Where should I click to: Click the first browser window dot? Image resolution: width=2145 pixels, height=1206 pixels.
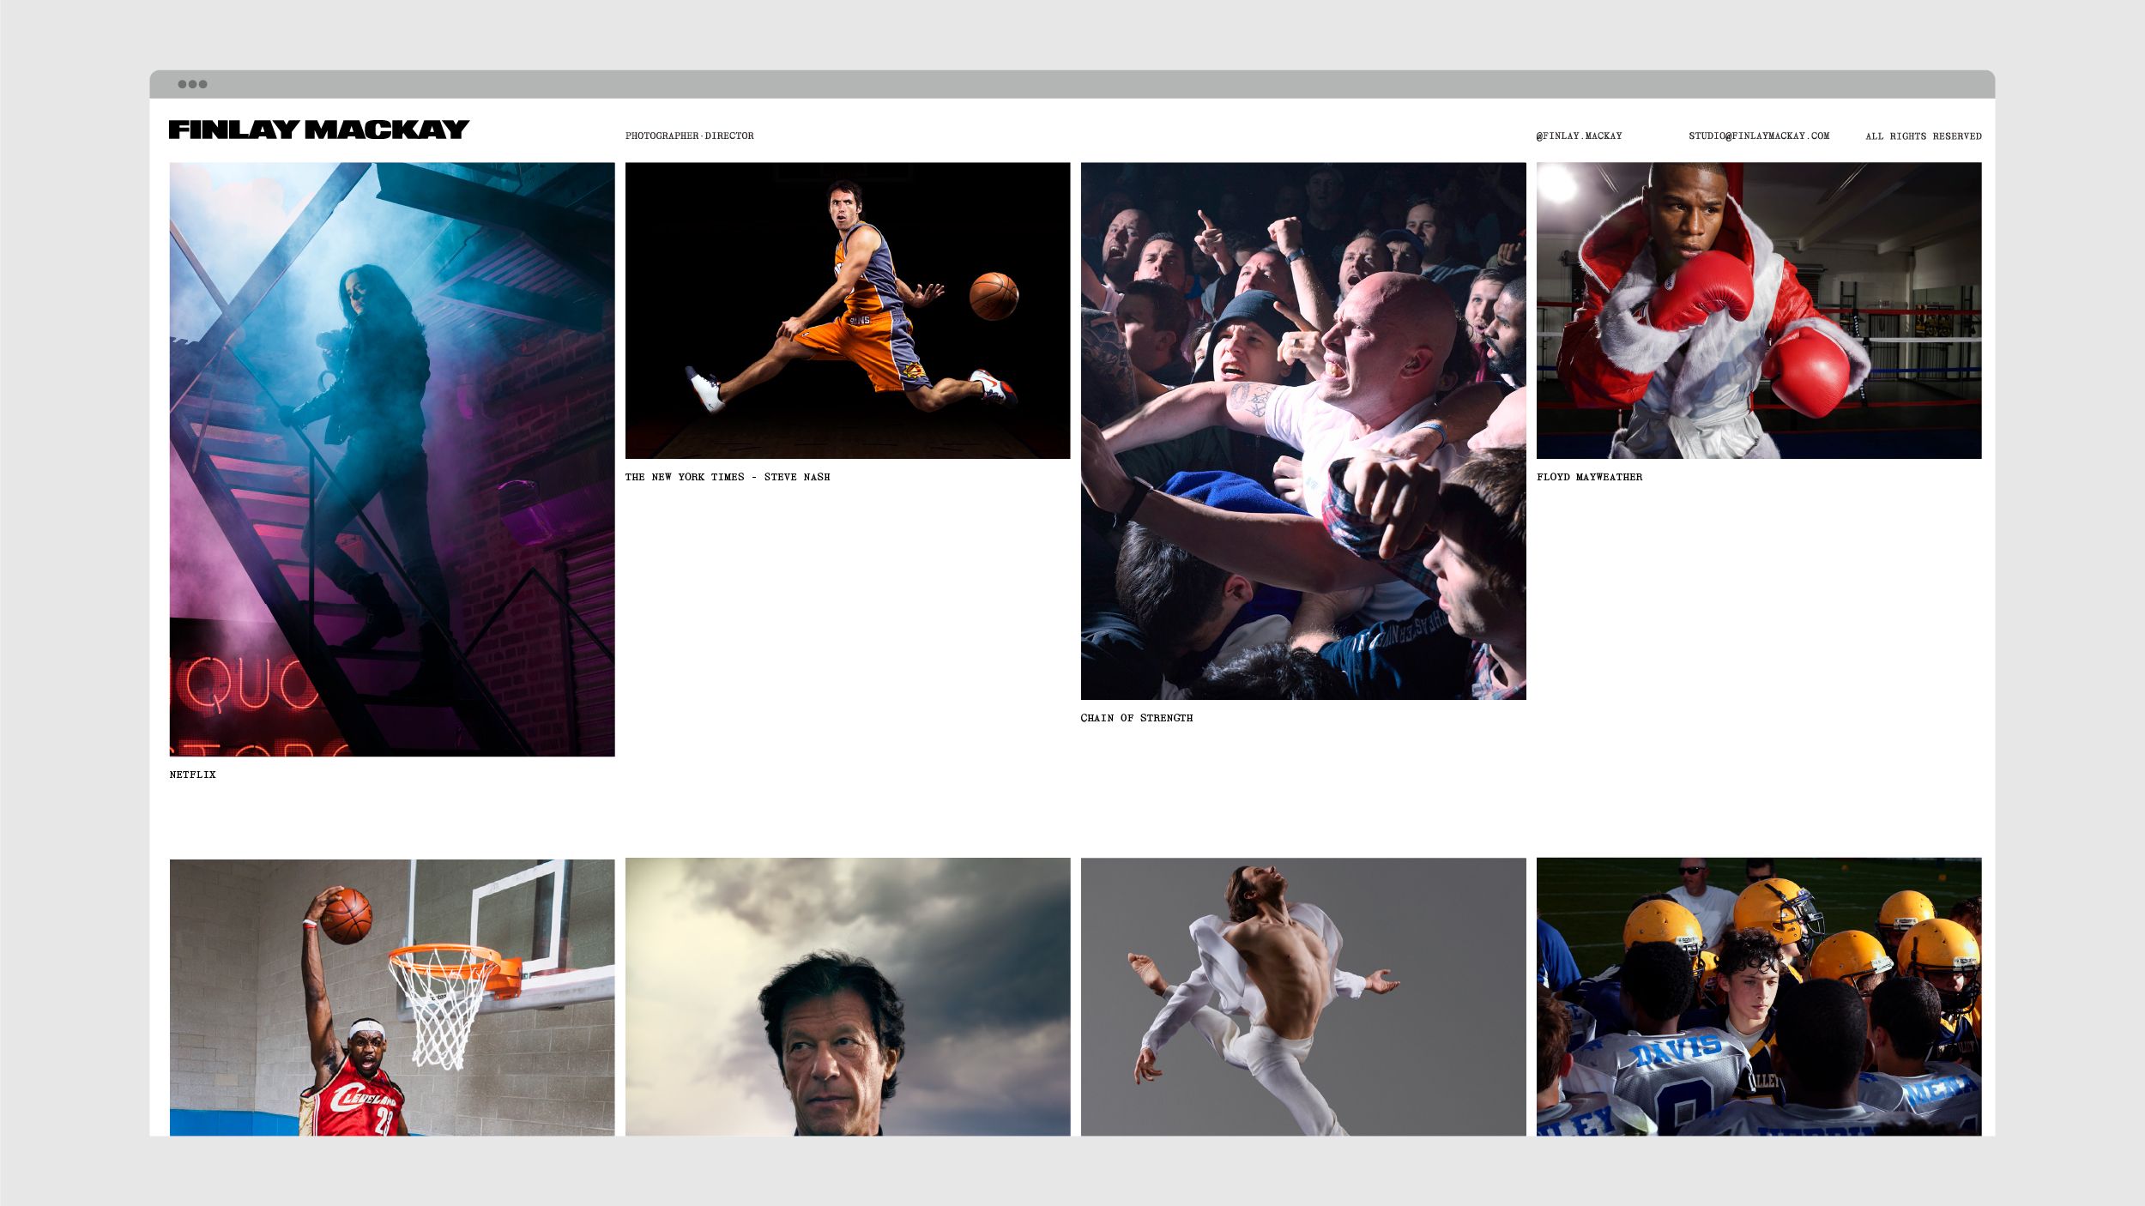182,84
